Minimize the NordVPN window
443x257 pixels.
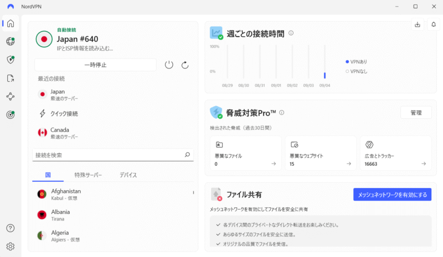[x=396, y=6]
